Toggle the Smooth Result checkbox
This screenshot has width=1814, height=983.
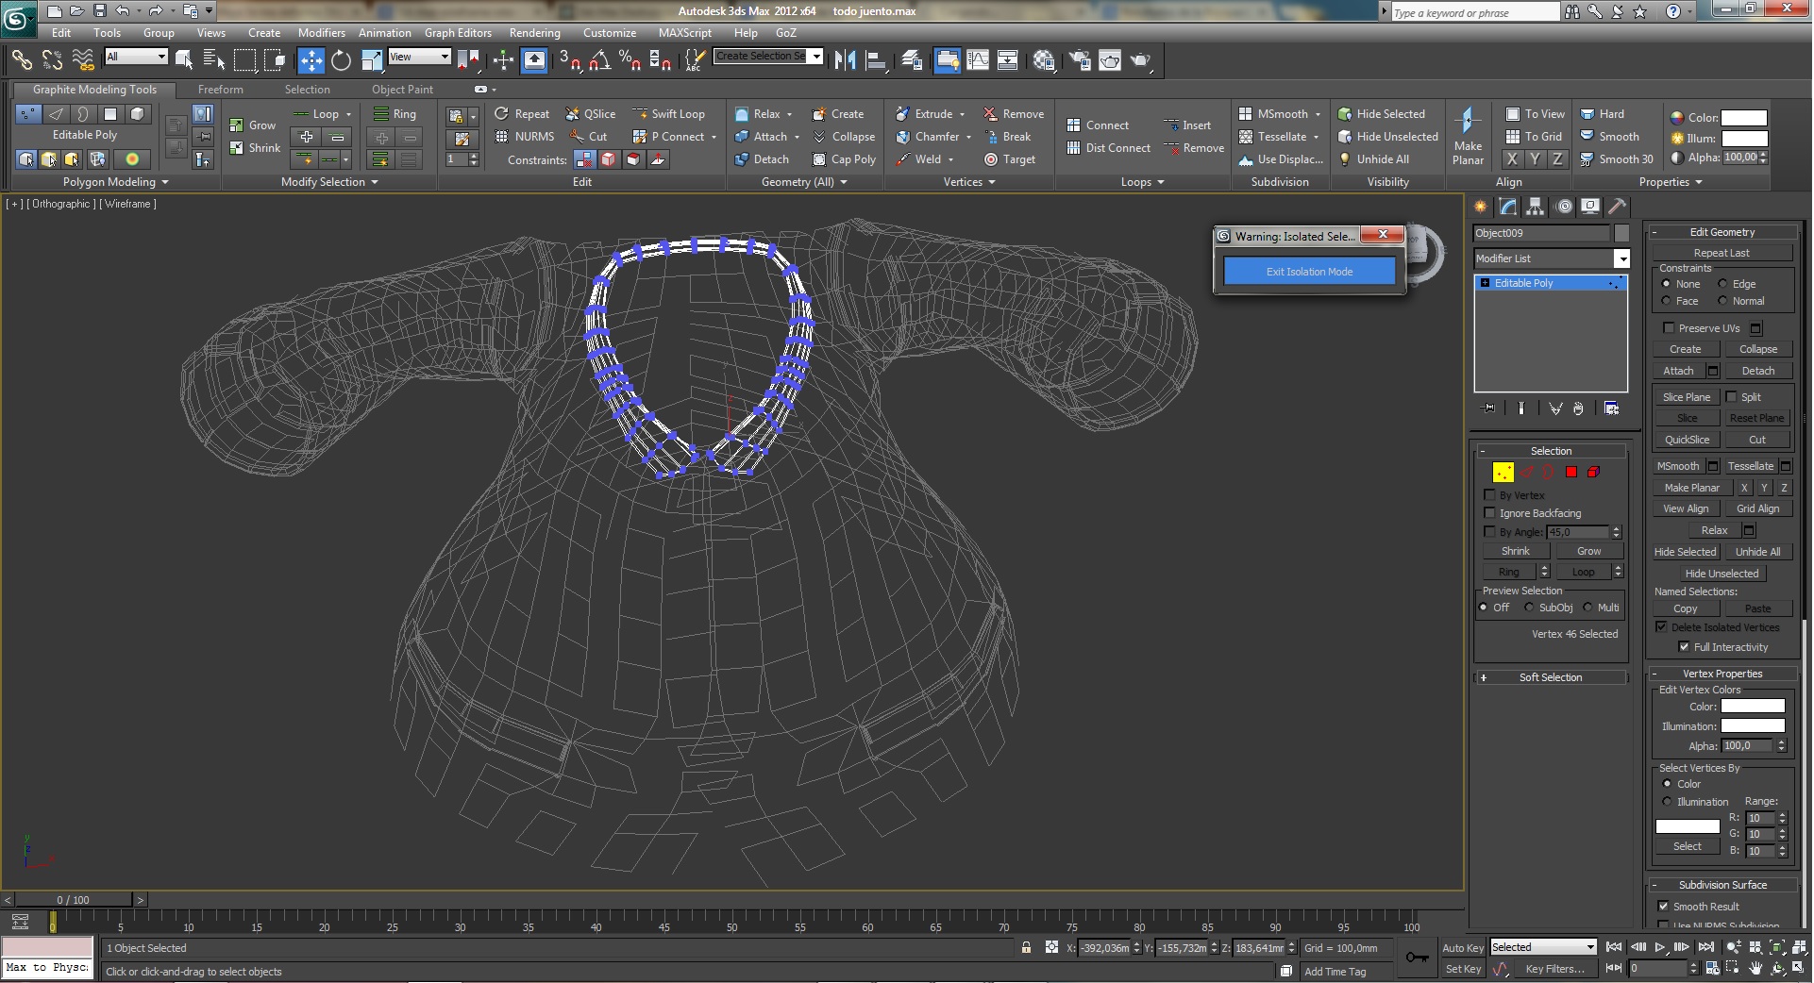tap(1664, 907)
